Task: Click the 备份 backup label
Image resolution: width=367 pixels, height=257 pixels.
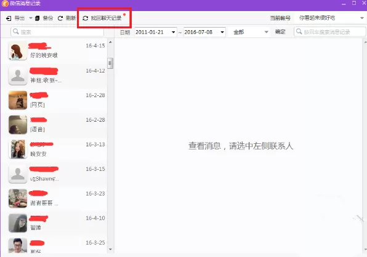Action: point(48,18)
